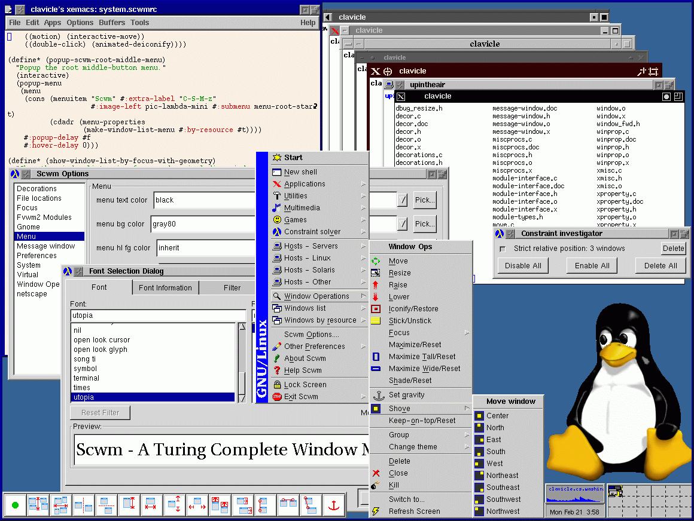694x521 pixels.
Task: Click the red down-arrow Lower icon
Action: (376, 297)
